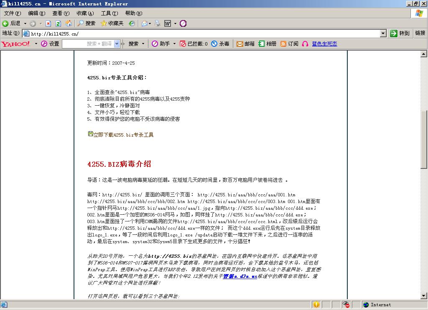Viewport: 428px width, 310px height.
Task: Open the 工具(T) menu
Action: pyautogui.click(x=110, y=13)
